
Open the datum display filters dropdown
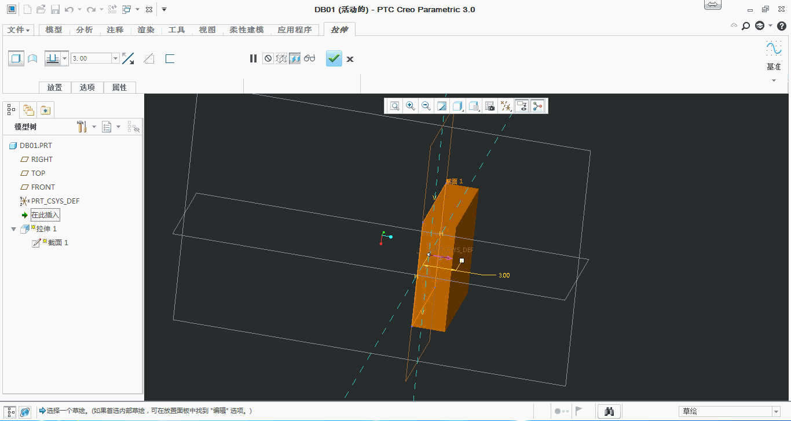(x=506, y=106)
